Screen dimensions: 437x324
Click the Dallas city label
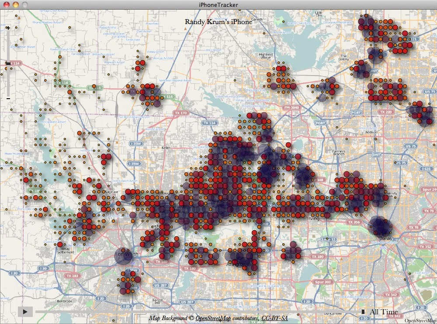pos(386,238)
